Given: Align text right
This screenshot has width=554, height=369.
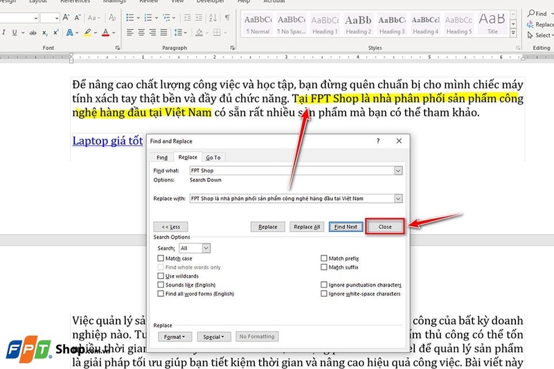Looking at the screenshot, I should click(152, 33).
